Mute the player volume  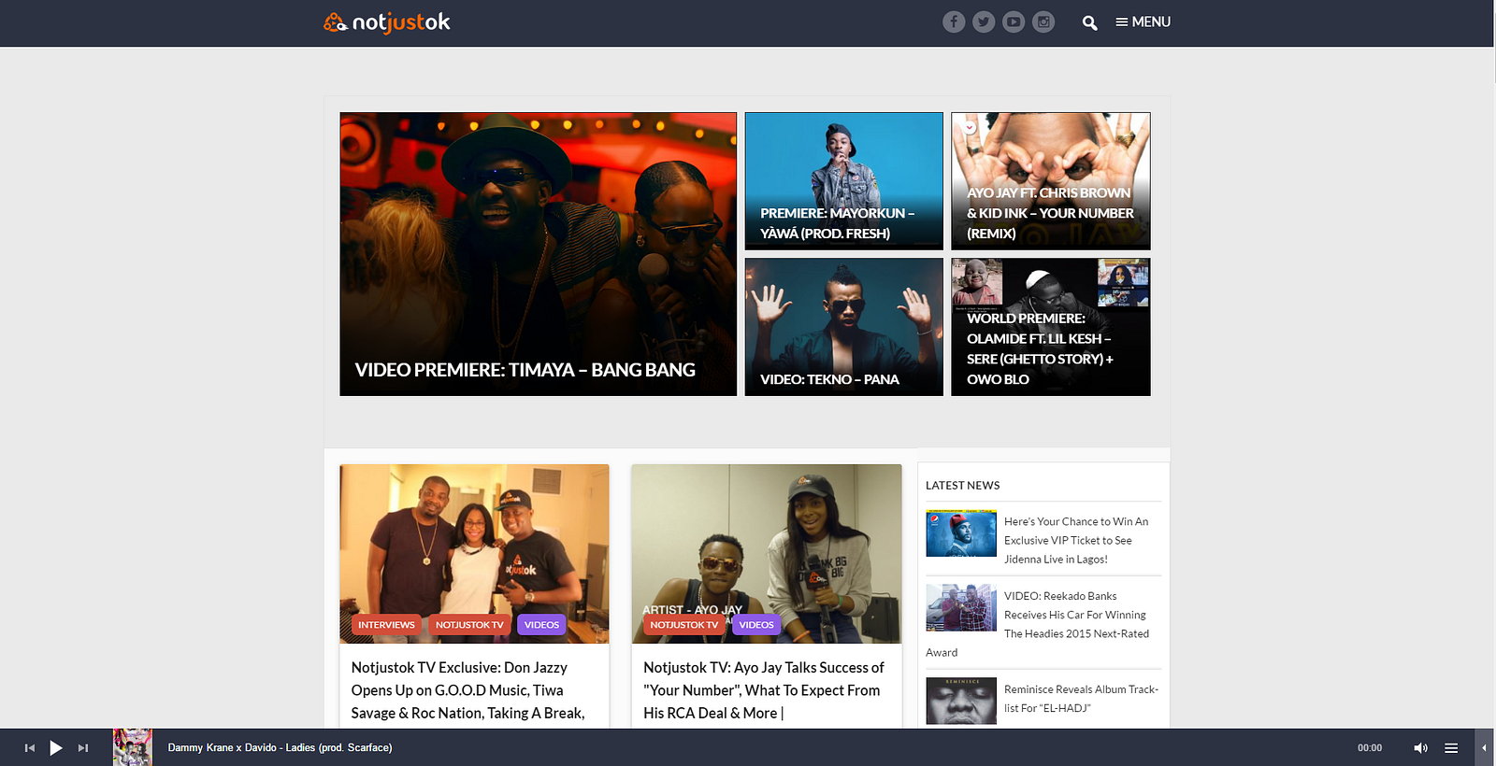(1420, 747)
